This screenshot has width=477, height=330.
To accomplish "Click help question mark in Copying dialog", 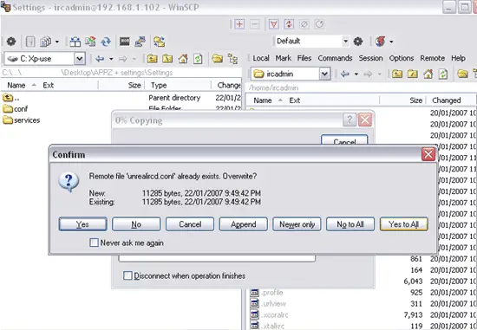I will click(350, 120).
